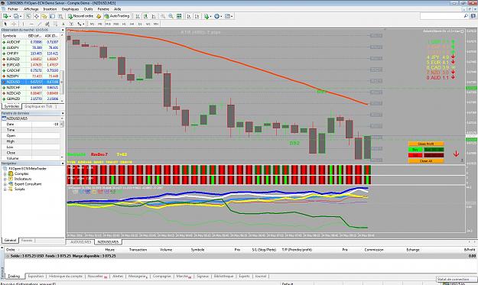The height and width of the screenshot is (285, 478).
Task: Switch to the D1 timeframe
Action: (x=140, y=24)
